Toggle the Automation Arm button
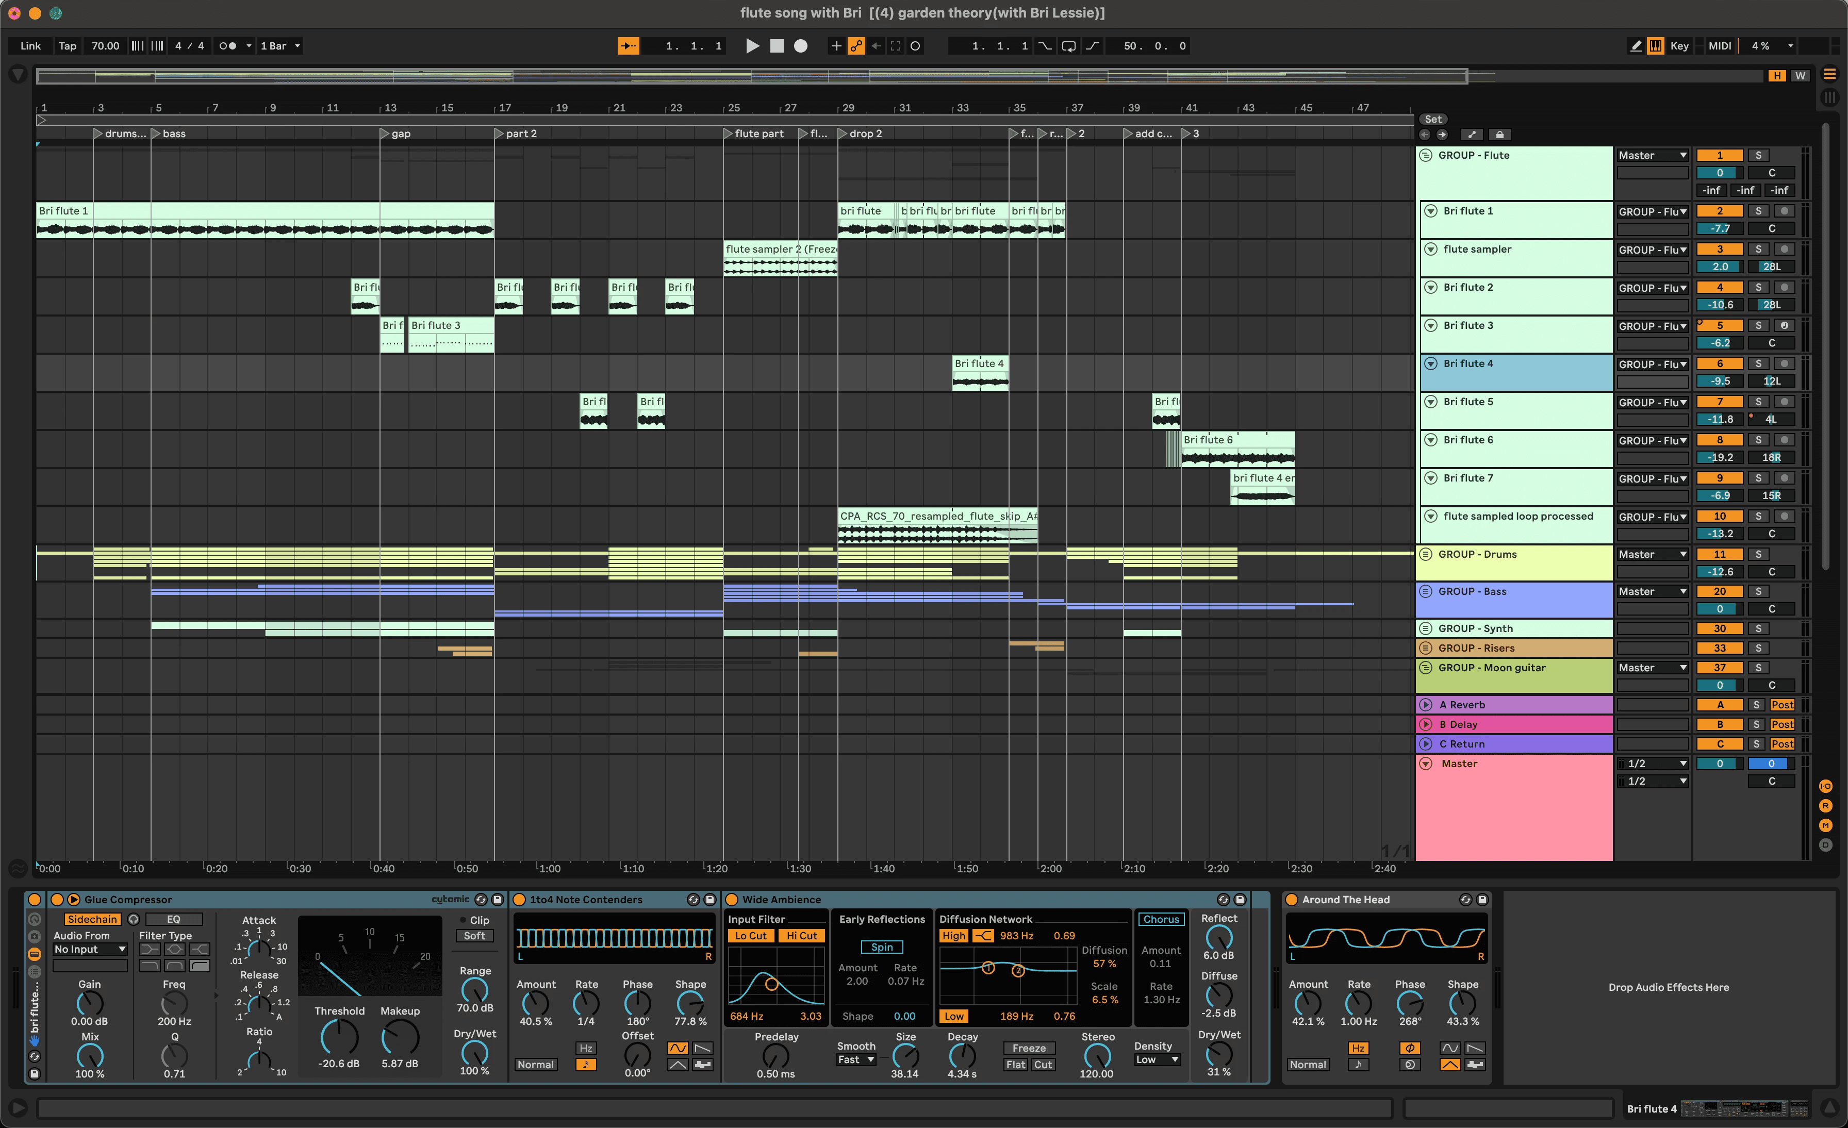 [856, 46]
